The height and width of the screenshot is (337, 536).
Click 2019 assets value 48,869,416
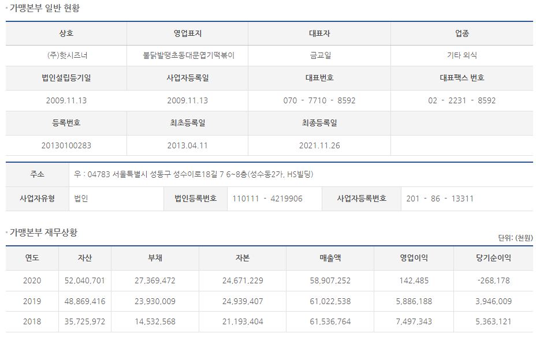[x=85, y=301]
